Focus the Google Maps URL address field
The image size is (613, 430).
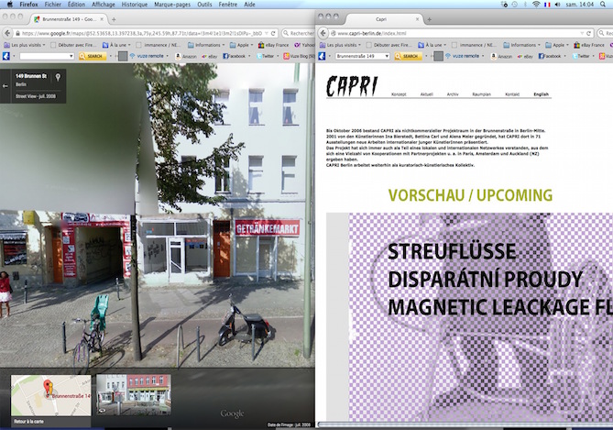tap(142, 33)
